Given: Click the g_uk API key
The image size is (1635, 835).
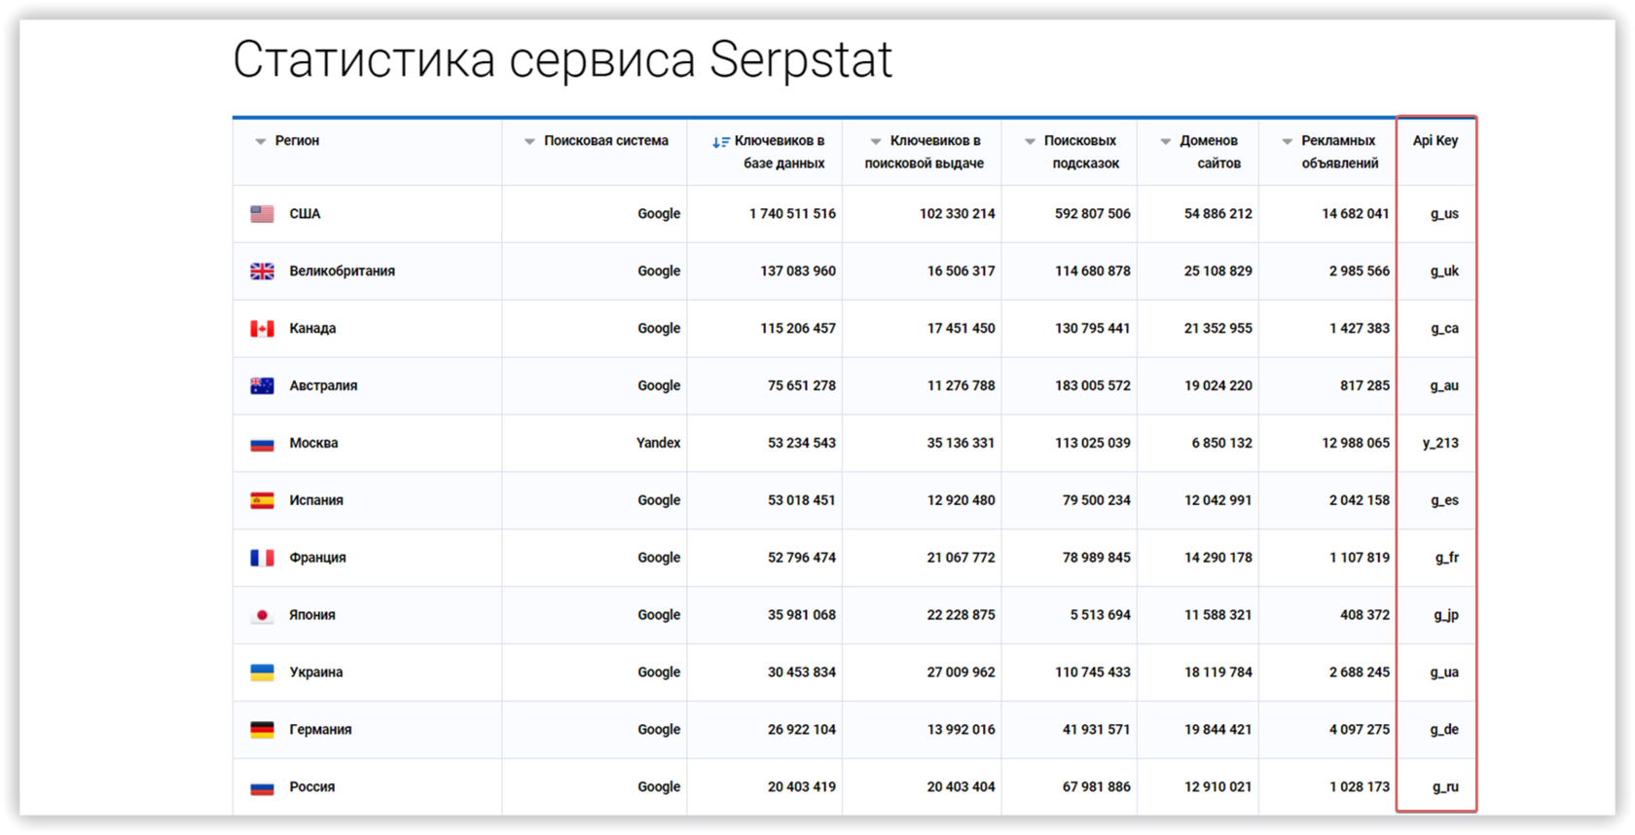Looking at the screenshot, I should pyautogui.click(x=1444, y=272).
